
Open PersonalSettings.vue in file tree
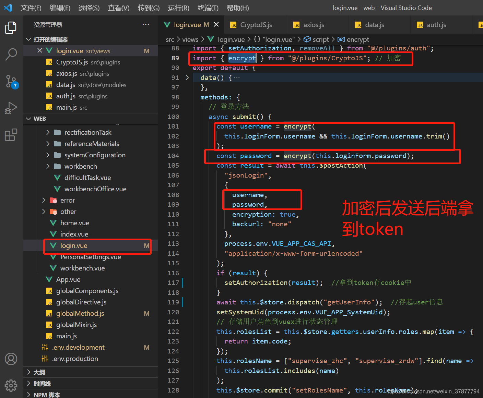pyautogui.click(x=91, y=257)
